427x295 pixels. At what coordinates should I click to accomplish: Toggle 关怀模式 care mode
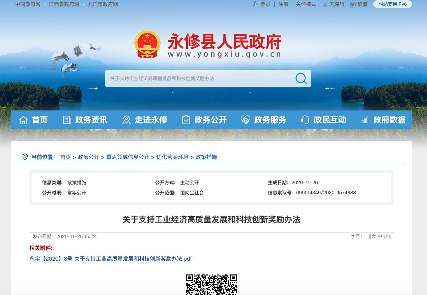(x=306, y=4)
